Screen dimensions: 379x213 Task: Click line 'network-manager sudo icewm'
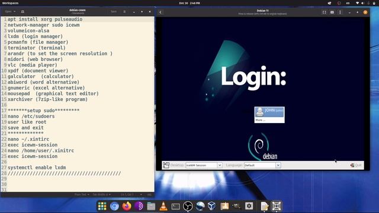pyautogui.click(x=43, y=25)
